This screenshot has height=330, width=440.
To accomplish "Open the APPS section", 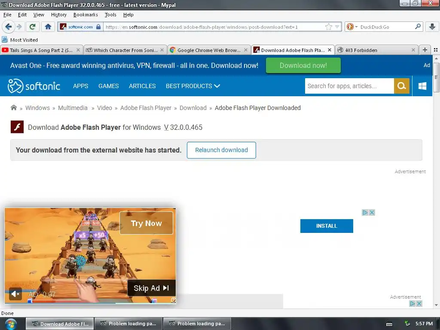I will coord(80,86).
